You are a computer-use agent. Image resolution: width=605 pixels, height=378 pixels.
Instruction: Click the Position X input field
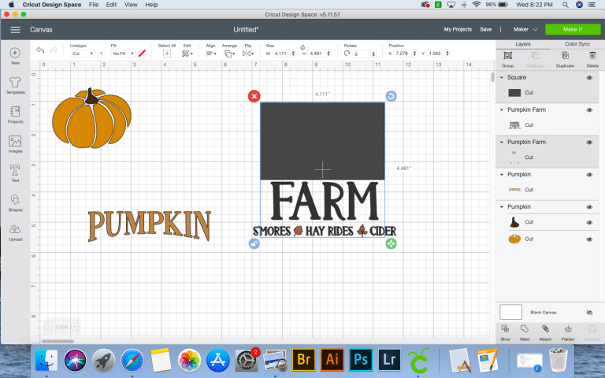point(402,54)
